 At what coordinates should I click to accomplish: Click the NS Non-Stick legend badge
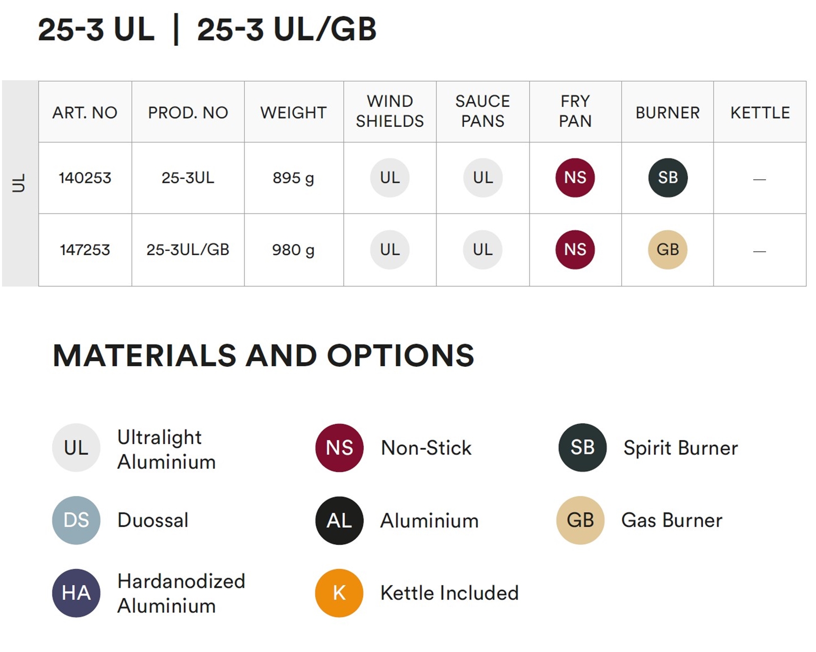click(339, 448)
